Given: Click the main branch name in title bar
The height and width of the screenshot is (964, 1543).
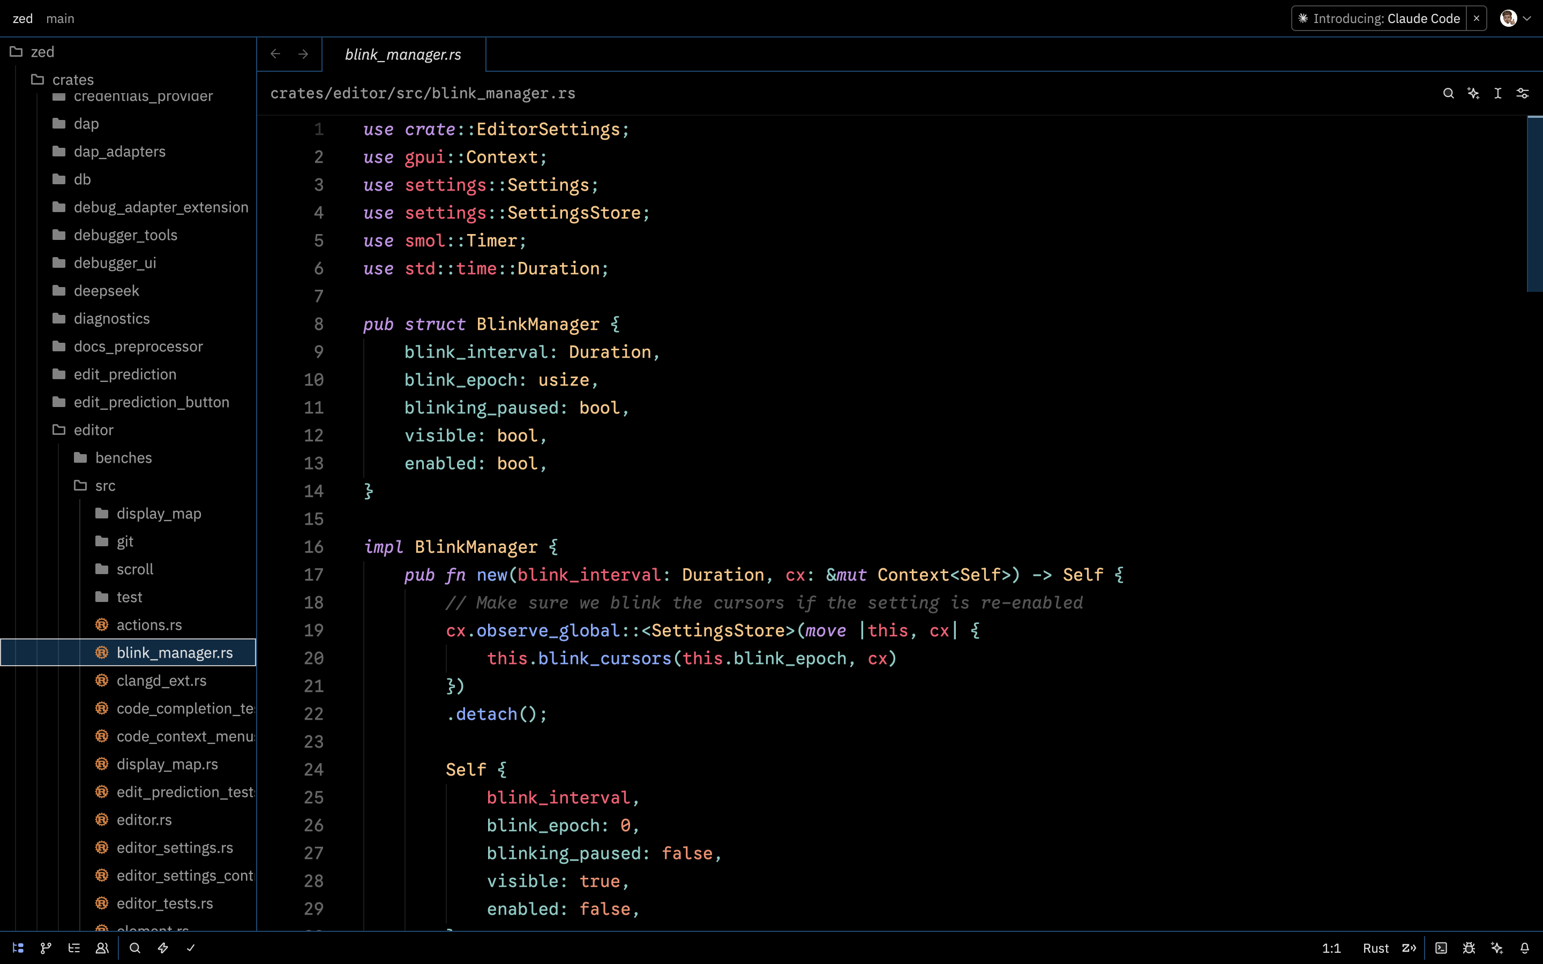Looking at the screenshot, I should (60, 19).
